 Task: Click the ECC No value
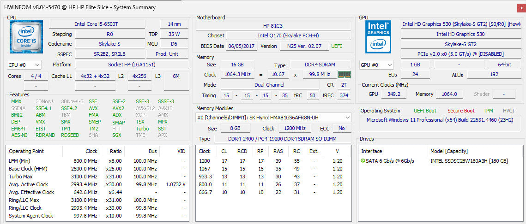pos(341,128)
